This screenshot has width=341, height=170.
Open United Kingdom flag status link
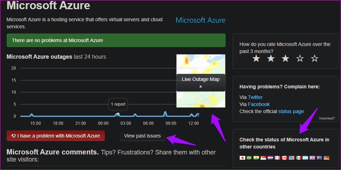click(312, 158)
